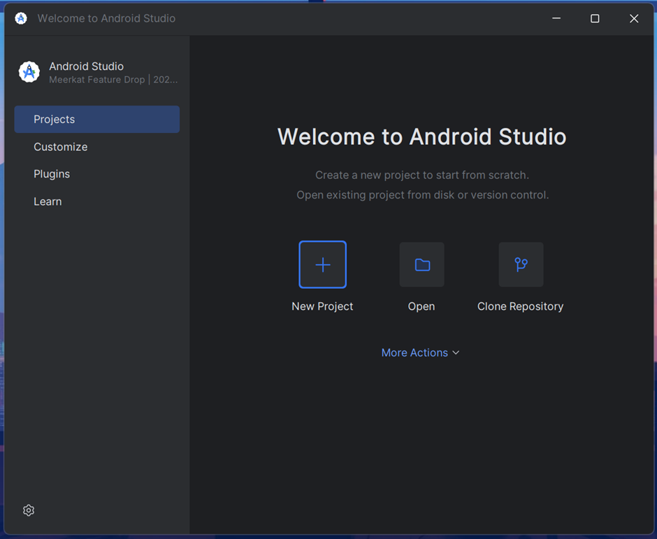Minimize the Welcome to Android Studio window

[x=556, y=18]
